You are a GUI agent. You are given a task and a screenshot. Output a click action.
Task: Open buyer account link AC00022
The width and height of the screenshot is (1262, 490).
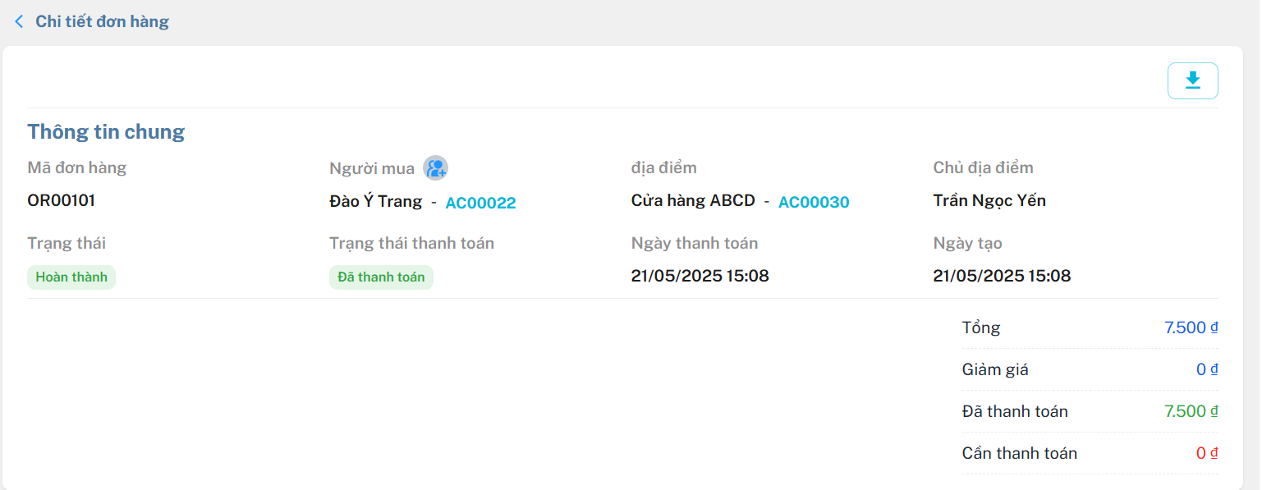480,203
